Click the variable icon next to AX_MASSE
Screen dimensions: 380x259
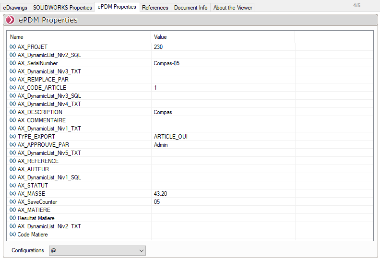12,194
